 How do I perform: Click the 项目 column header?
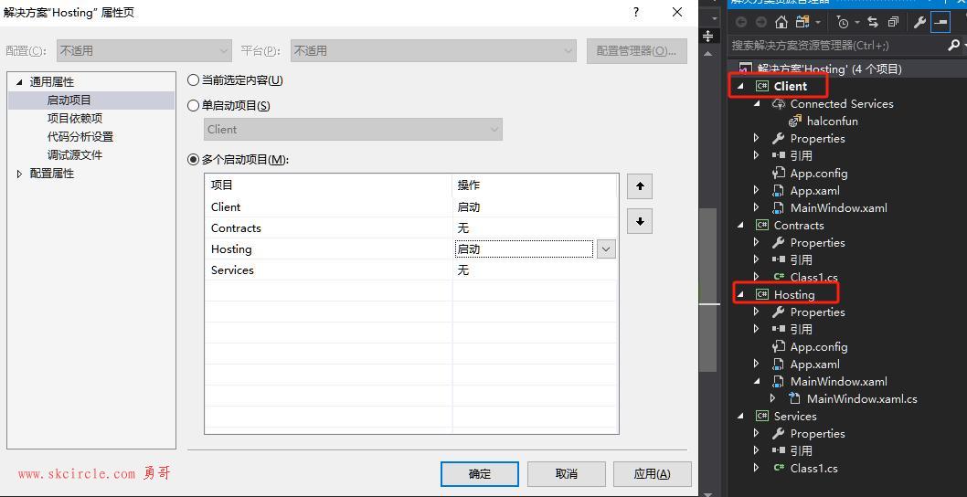[x=329, y=185]
